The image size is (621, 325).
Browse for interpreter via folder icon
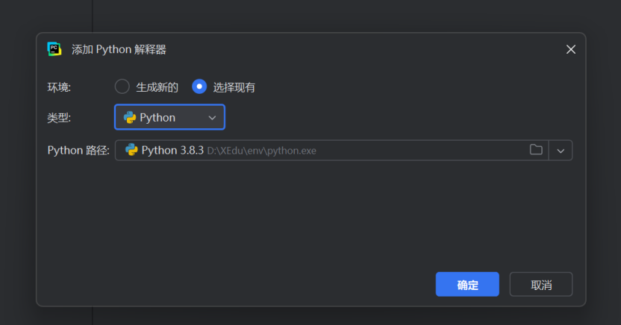click(536, 150)
